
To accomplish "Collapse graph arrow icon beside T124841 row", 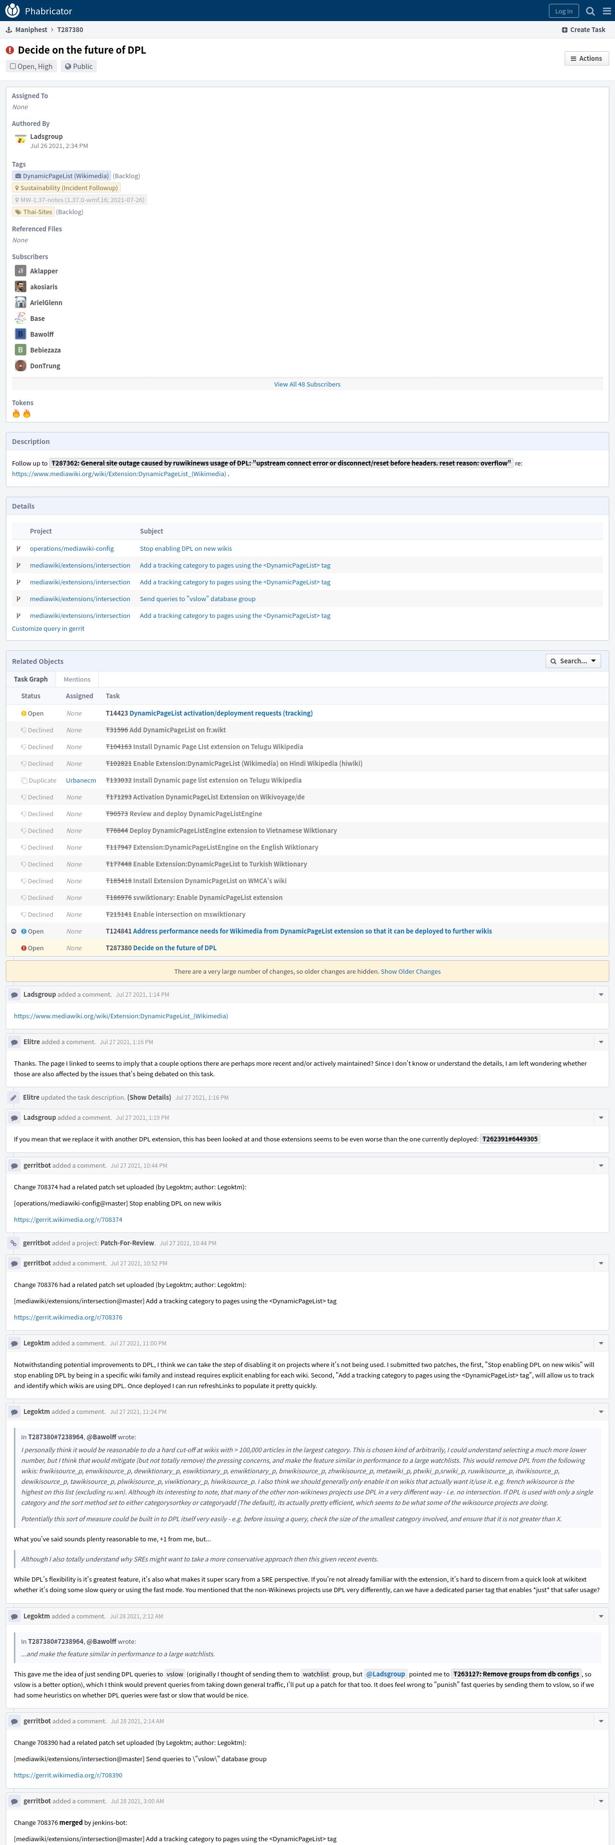I will (13, 931).
